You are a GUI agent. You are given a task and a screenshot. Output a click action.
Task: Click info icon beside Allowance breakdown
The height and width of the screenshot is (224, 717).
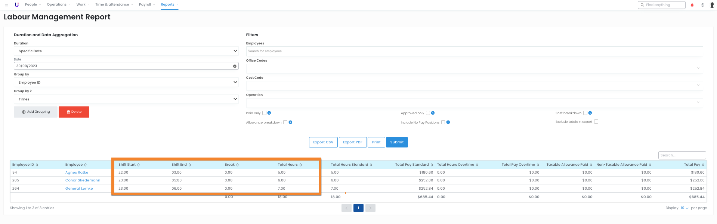pos(290,122)
